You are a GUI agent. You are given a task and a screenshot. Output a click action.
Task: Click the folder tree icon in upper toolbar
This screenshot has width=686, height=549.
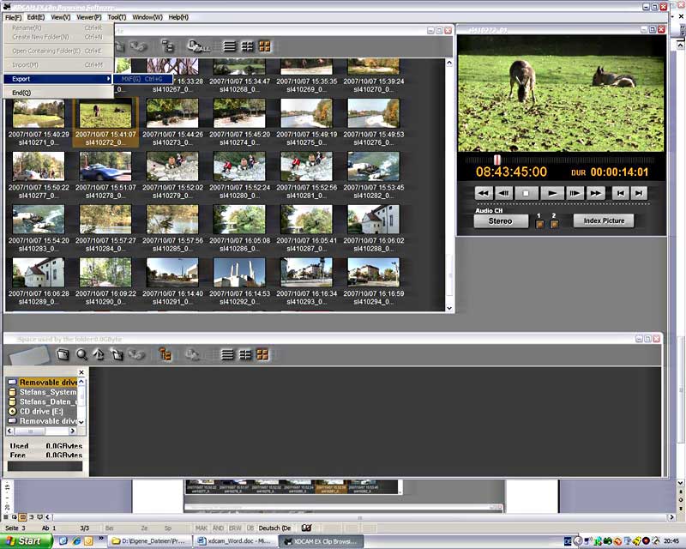point(168,45)
